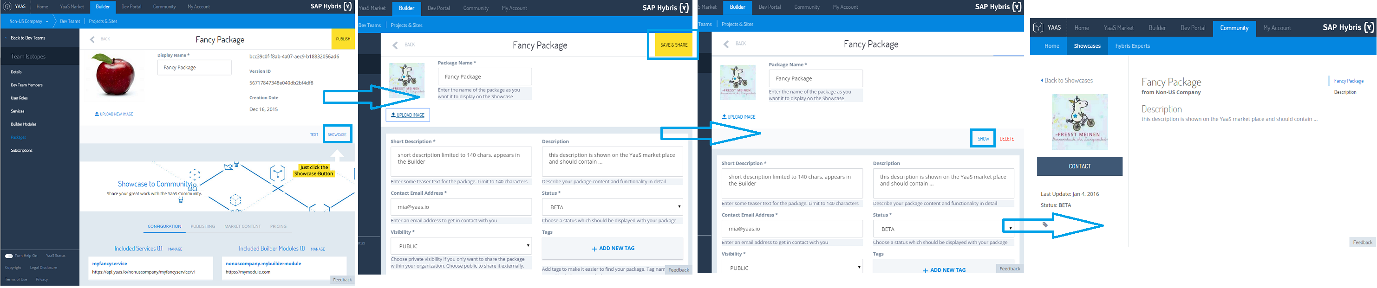Toggle the Turn Help On switch
Image resolution: width=1377 pixels, height=288 pixels.
(9, 256)
